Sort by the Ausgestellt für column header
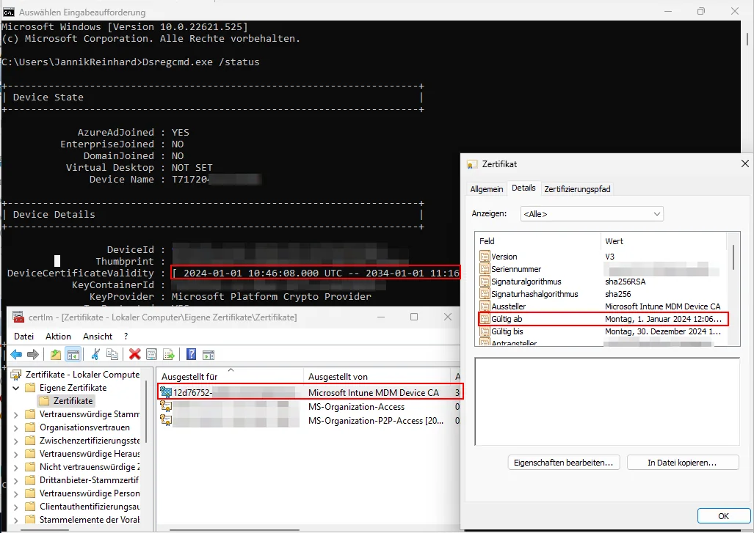754x533 pixels. click(230, 376)
